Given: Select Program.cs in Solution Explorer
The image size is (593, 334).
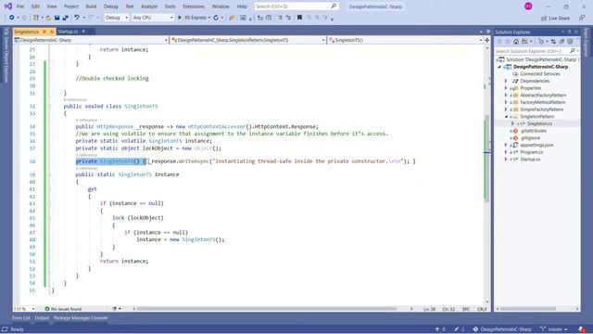Looking at the screenshot, I should 531,152.
